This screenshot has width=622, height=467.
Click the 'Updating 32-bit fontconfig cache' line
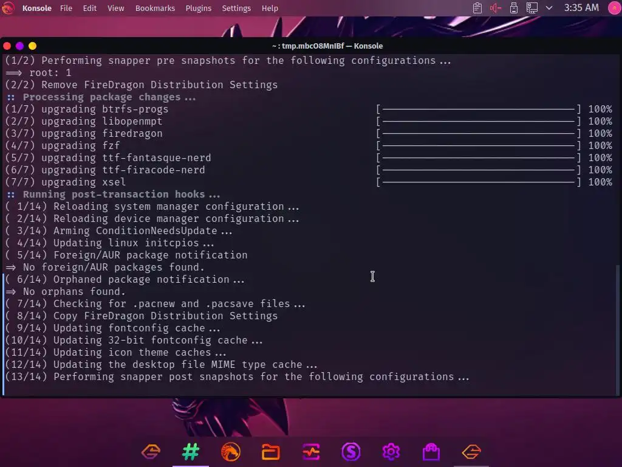click(134, 341)
